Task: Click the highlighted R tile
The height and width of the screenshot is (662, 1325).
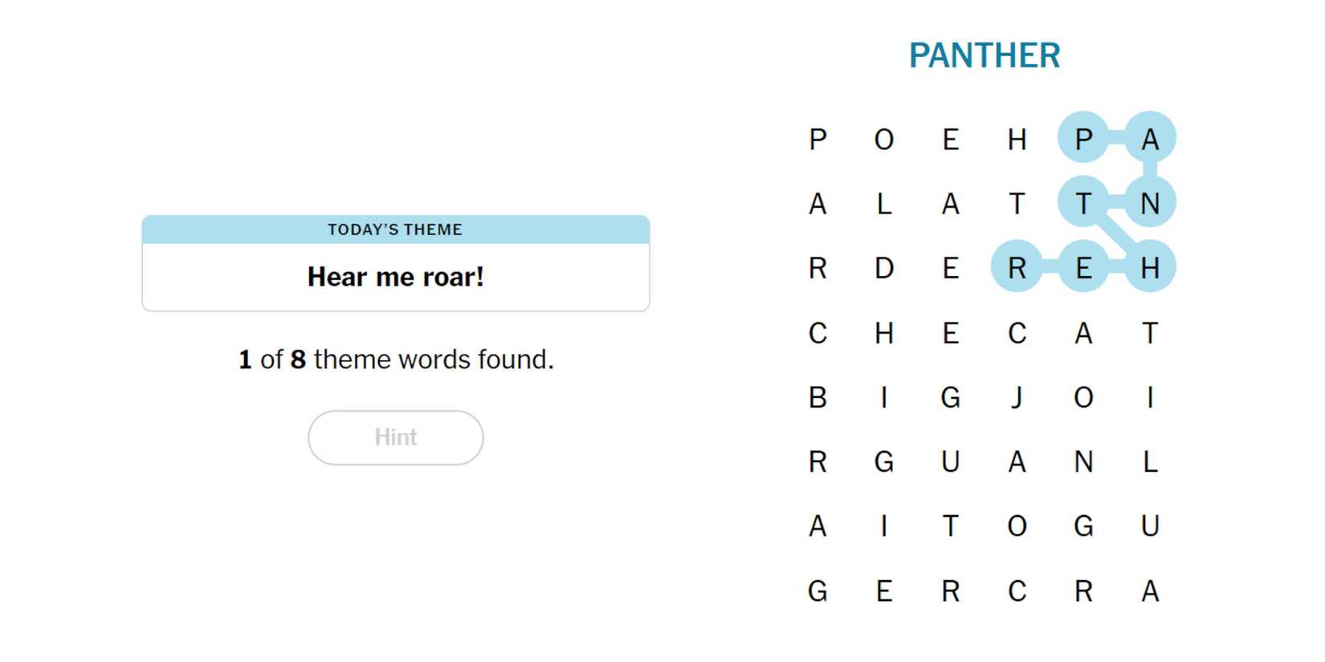Action: pos(1017,268)
